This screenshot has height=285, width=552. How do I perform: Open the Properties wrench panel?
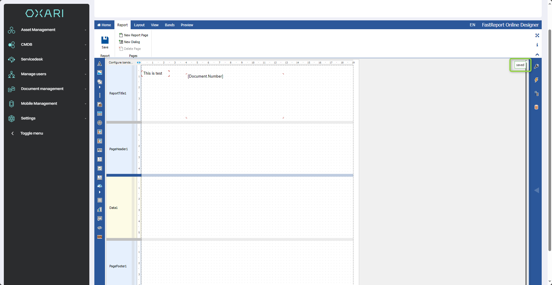536,66
